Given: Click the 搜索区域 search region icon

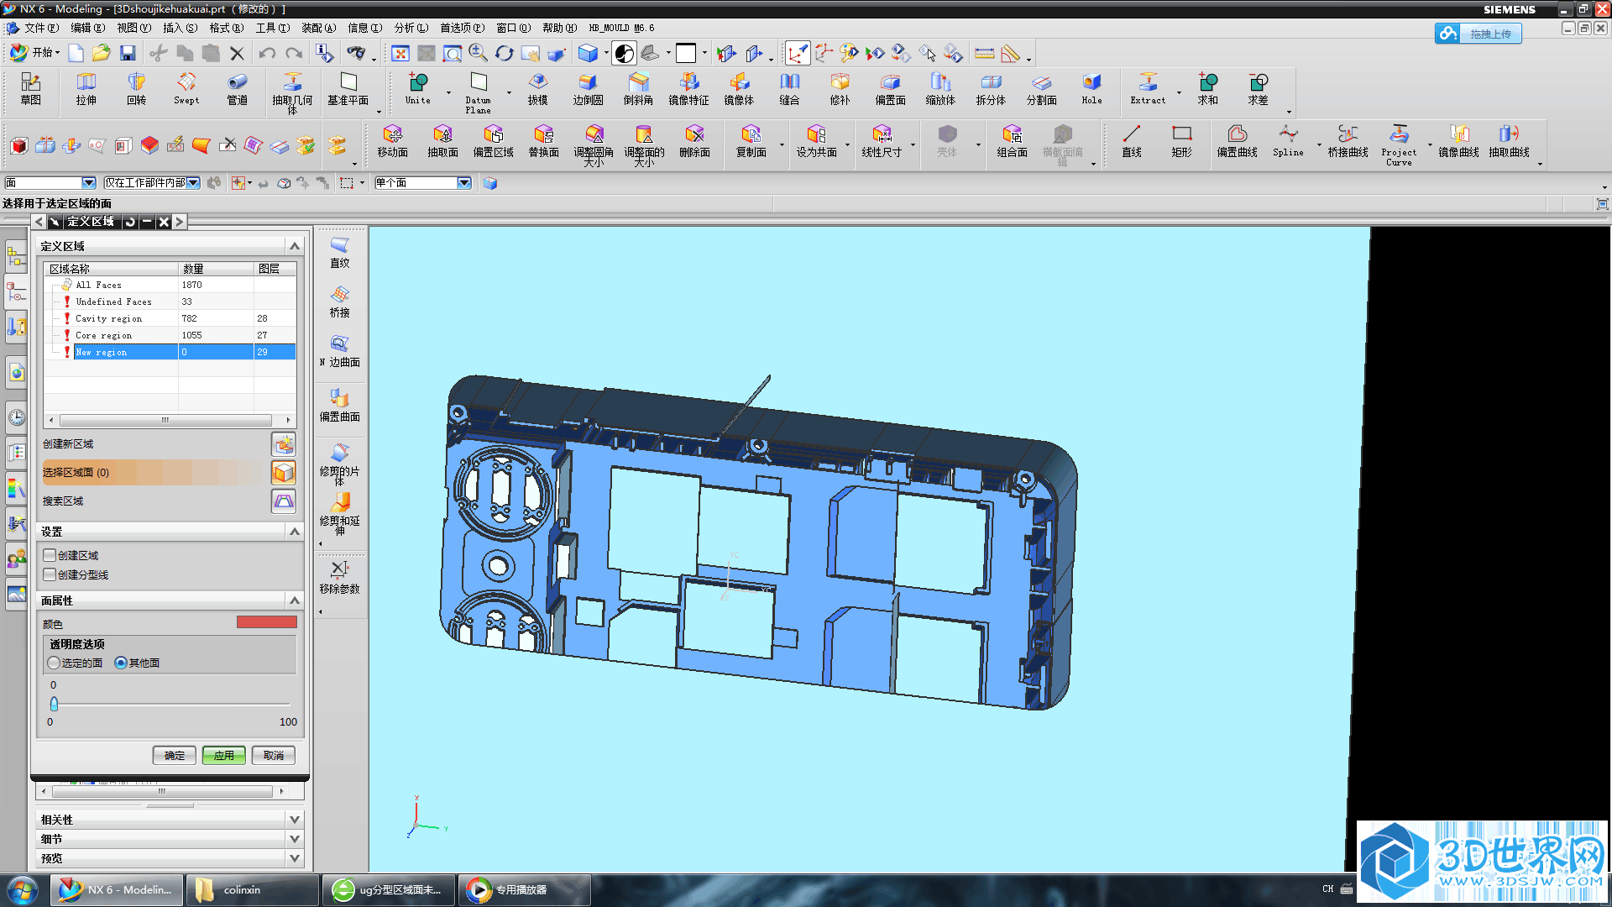Looking at the screenshot, I should [x=284, y=501].
